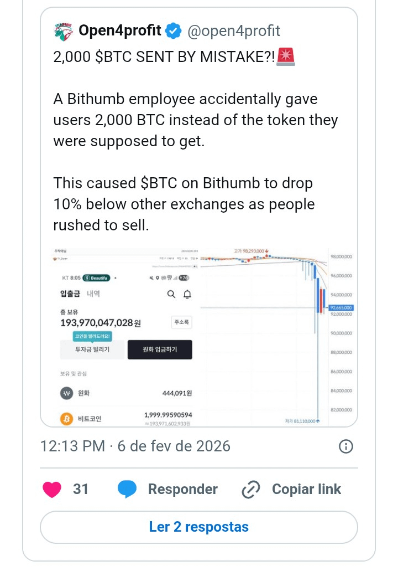This screenshot has width=398, height=571.
Task: Click the copy link chain icon
Action: coord(251,489)
